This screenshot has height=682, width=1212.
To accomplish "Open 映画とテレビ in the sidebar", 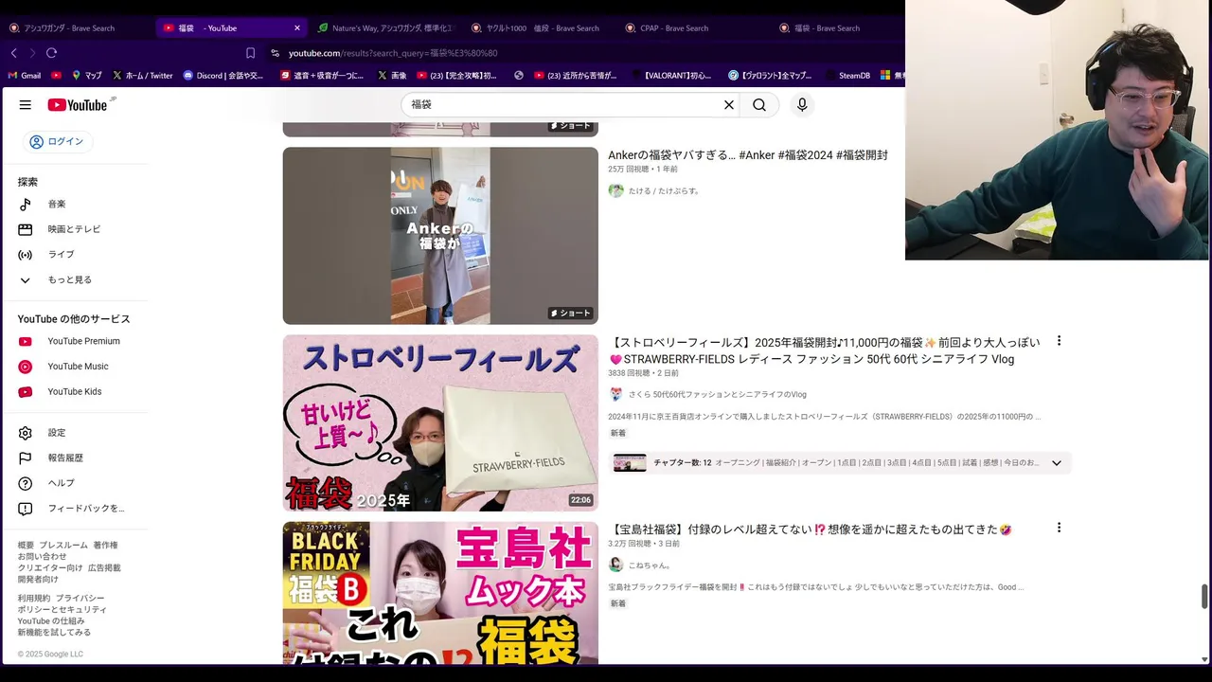I will click(x=76, y=229).
